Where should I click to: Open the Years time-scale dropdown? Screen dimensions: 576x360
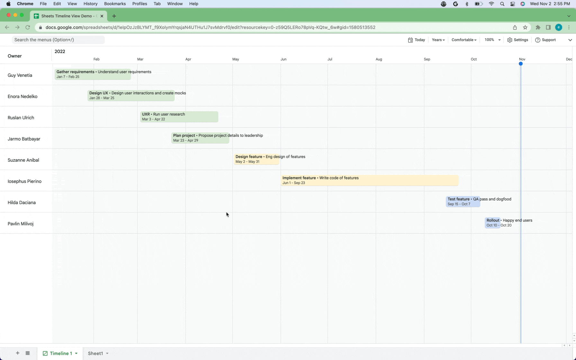coord(438,40)
